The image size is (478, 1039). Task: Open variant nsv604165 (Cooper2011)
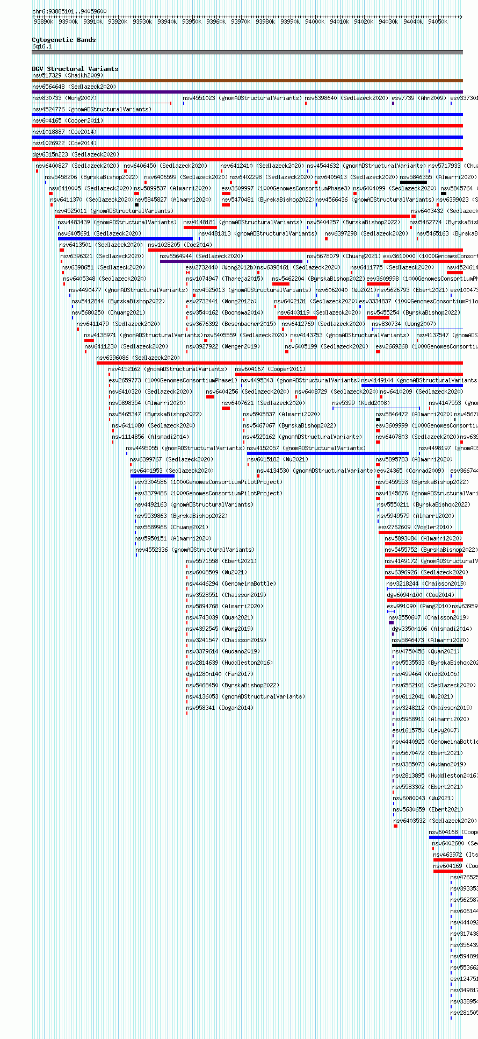[x=68, y=121]
